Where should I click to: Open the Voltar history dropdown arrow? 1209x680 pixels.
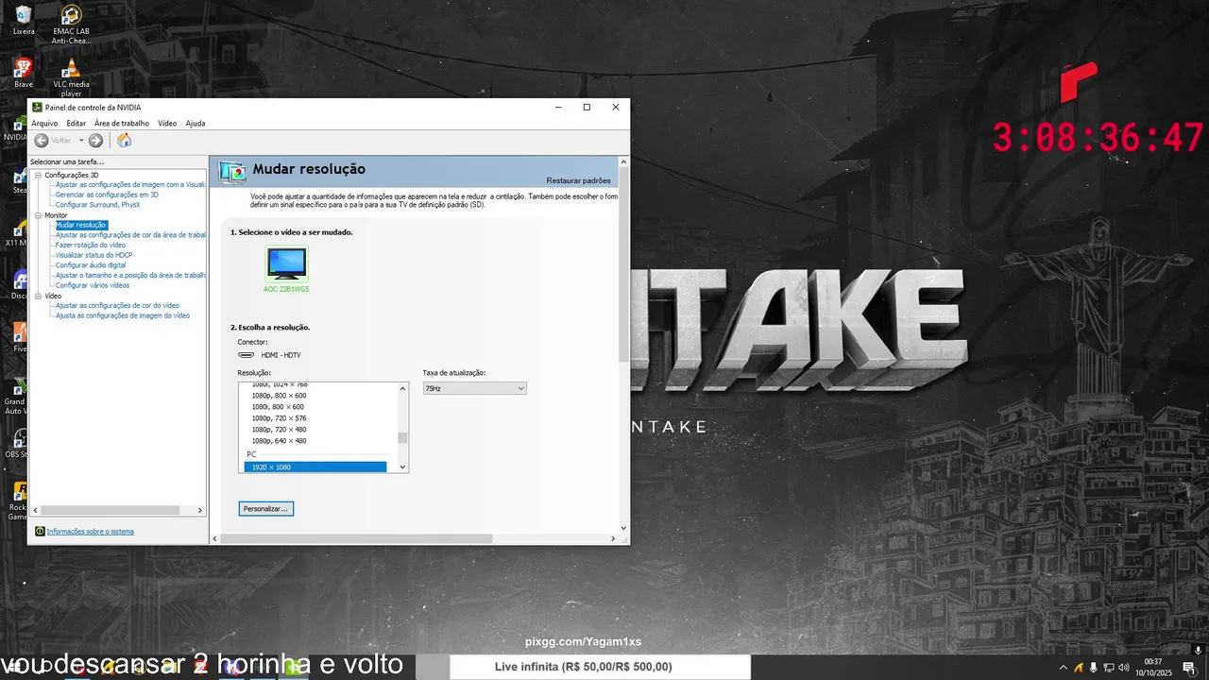pos(81,140)
